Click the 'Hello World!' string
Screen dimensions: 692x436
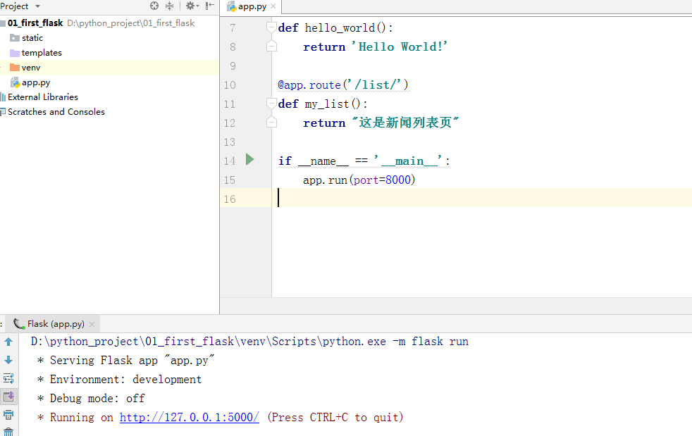[400, 46]
